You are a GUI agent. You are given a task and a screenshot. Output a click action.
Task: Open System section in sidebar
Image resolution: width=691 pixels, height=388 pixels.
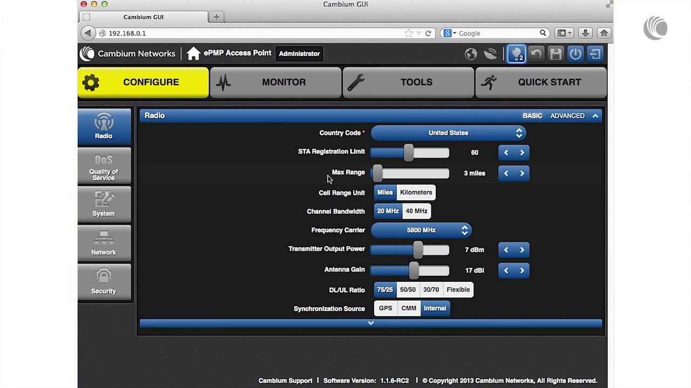pyautogui.click(x=104, y=205)
